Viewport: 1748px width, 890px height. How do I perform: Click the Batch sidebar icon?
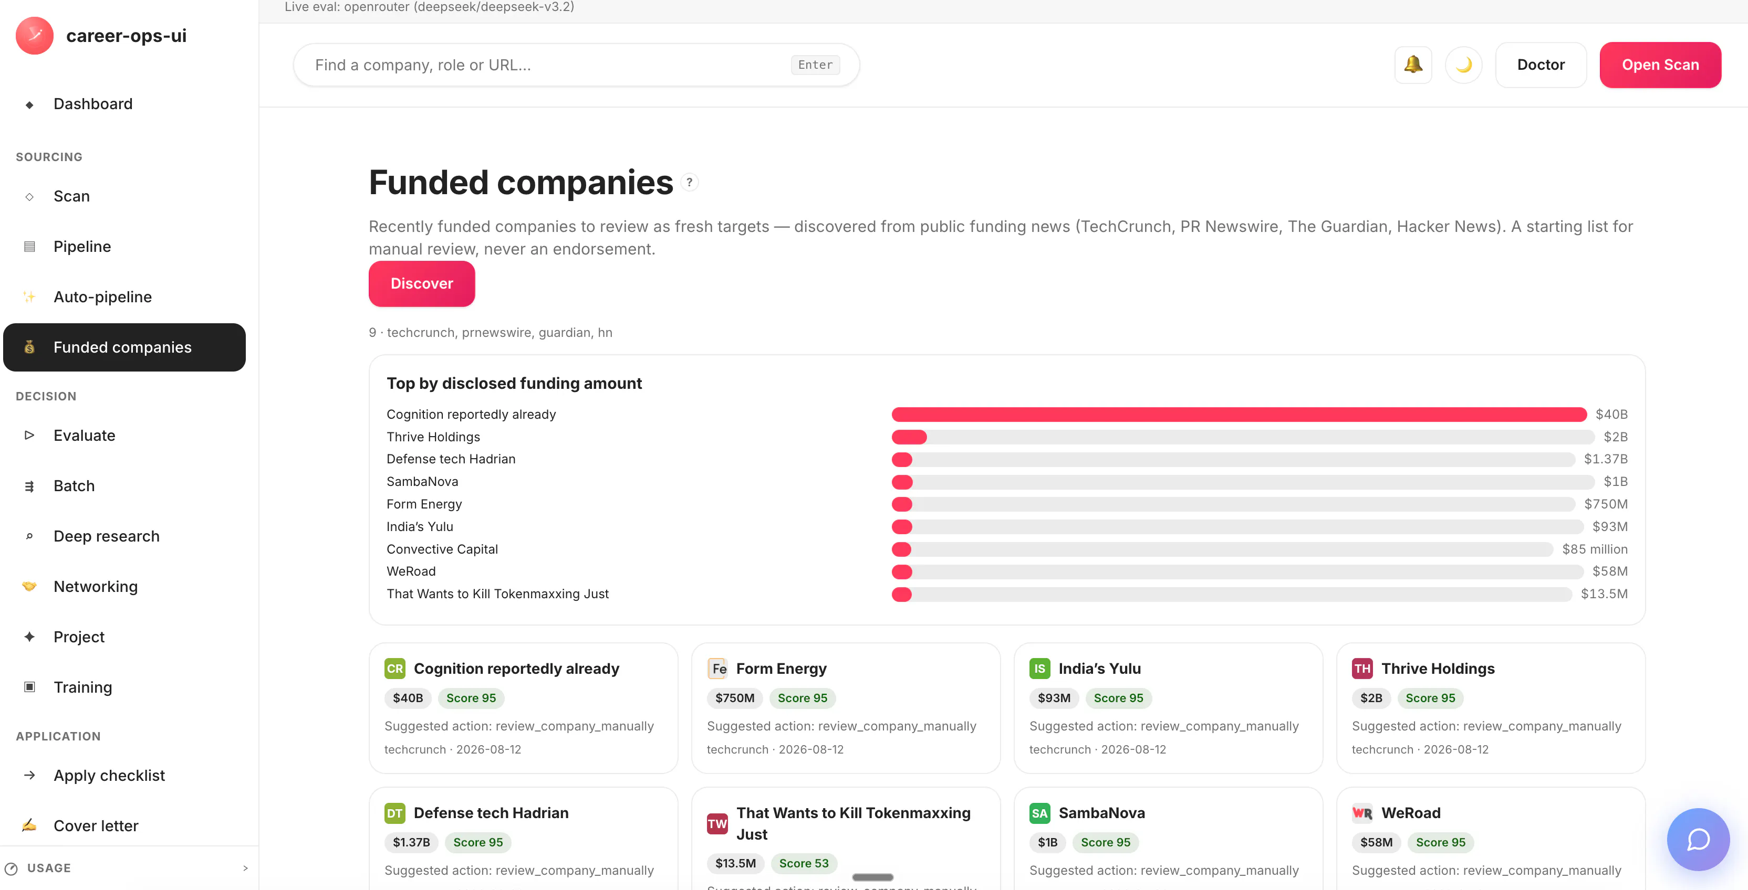pos(29,486)
